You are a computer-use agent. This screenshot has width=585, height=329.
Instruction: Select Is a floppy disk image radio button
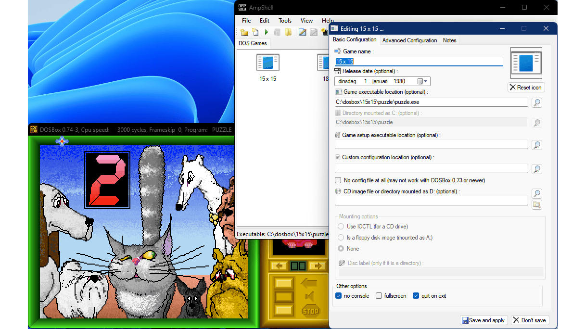point(341,238)
